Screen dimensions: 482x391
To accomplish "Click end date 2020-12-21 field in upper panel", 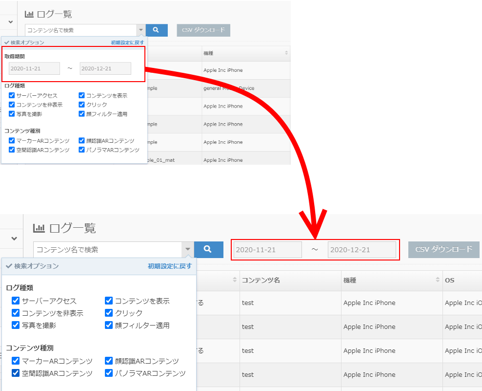I will point(105,68).
